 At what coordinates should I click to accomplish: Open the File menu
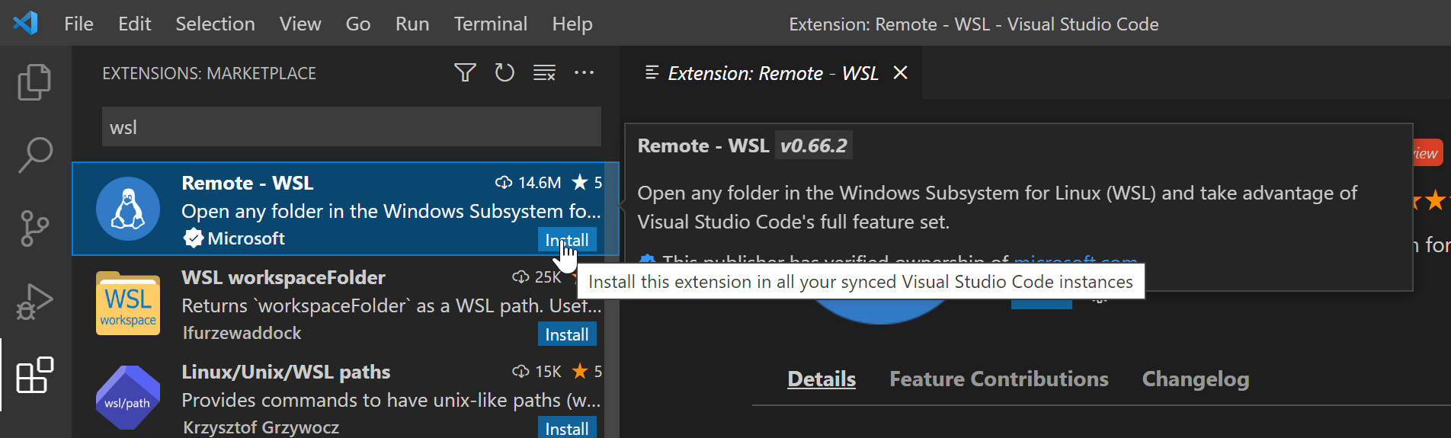(78, 24)
